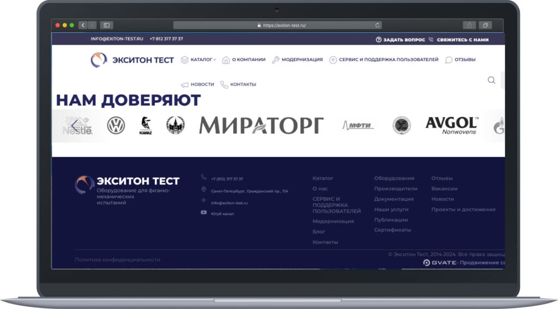The width and height of the screenshot is (558, 309).
Task: Click the GVATE logo in the footer
Action: [x=440, y=262]
